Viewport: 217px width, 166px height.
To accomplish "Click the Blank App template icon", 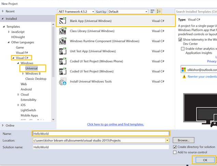I will coord(63,21).
